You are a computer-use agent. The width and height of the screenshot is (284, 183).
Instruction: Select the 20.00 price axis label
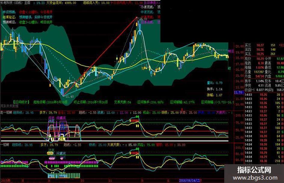pyautogui.click(x=240, y=46)
